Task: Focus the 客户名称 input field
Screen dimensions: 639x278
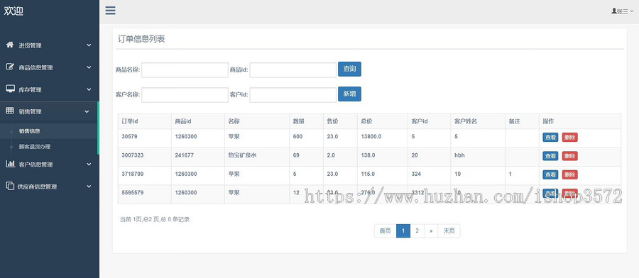Action: coord(185,95)
